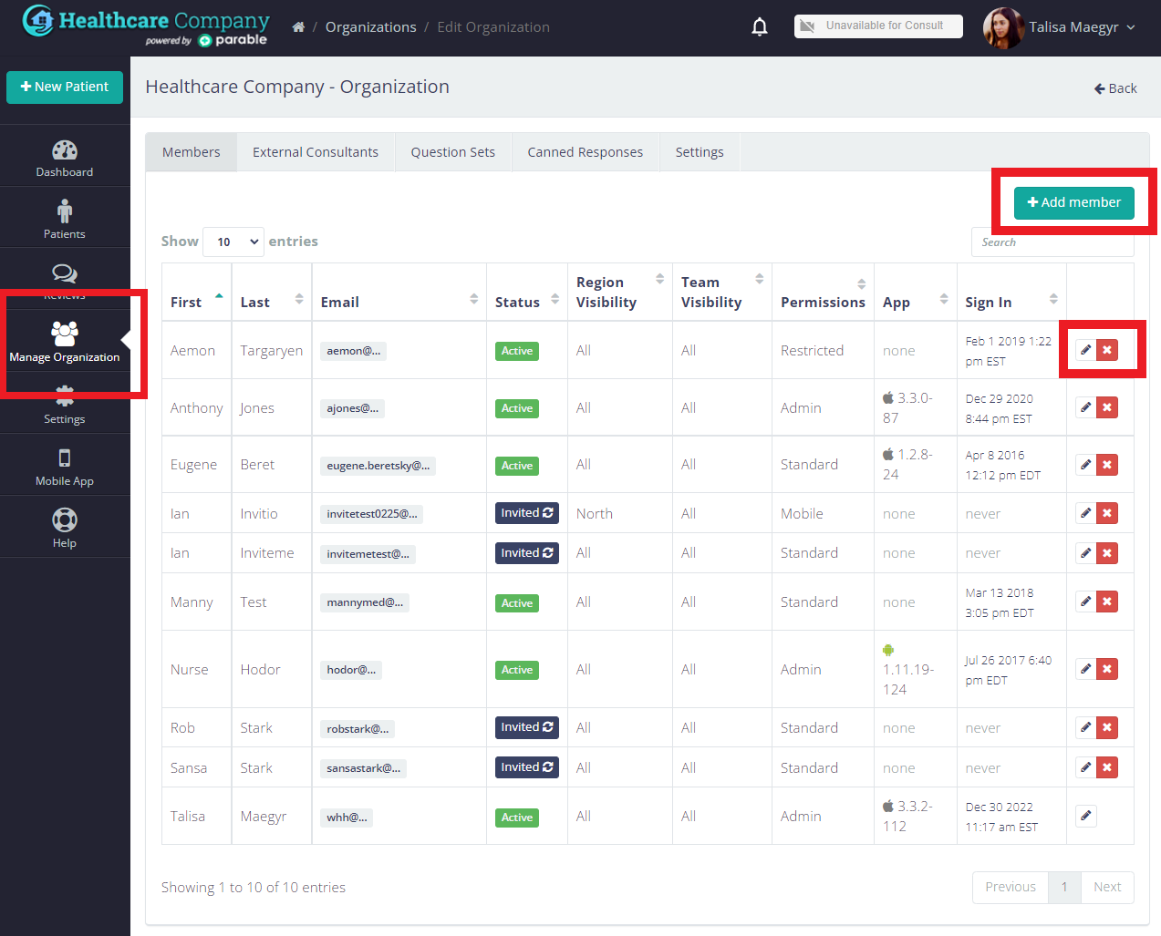Edit member Aemon Targaryen
1161x936 pixels.
pos(1085,350)
